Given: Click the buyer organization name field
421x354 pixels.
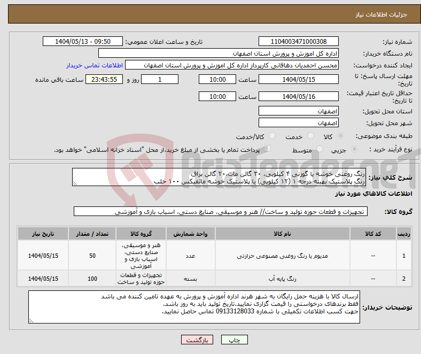Looking at the screenshot, I should point(219,53).
